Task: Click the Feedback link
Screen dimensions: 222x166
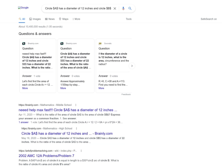Action: (126, 94)
